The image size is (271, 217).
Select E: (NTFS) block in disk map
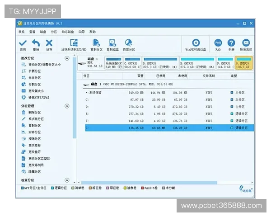pyautogui.click(x=197, y=63)
